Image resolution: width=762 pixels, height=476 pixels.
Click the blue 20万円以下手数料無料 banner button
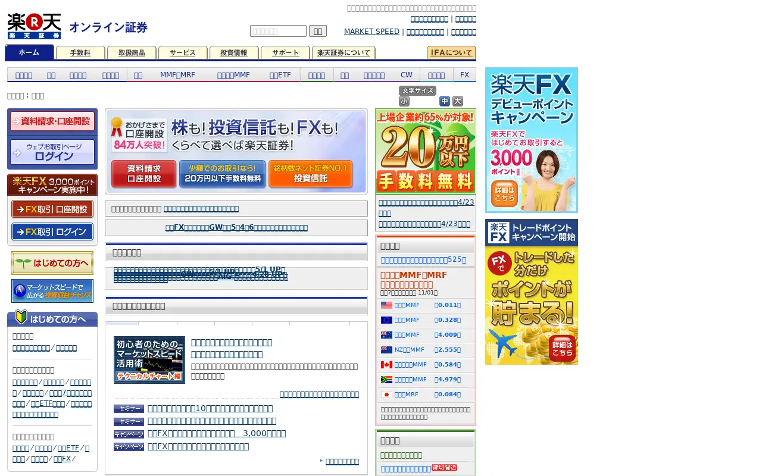(223, 174)
